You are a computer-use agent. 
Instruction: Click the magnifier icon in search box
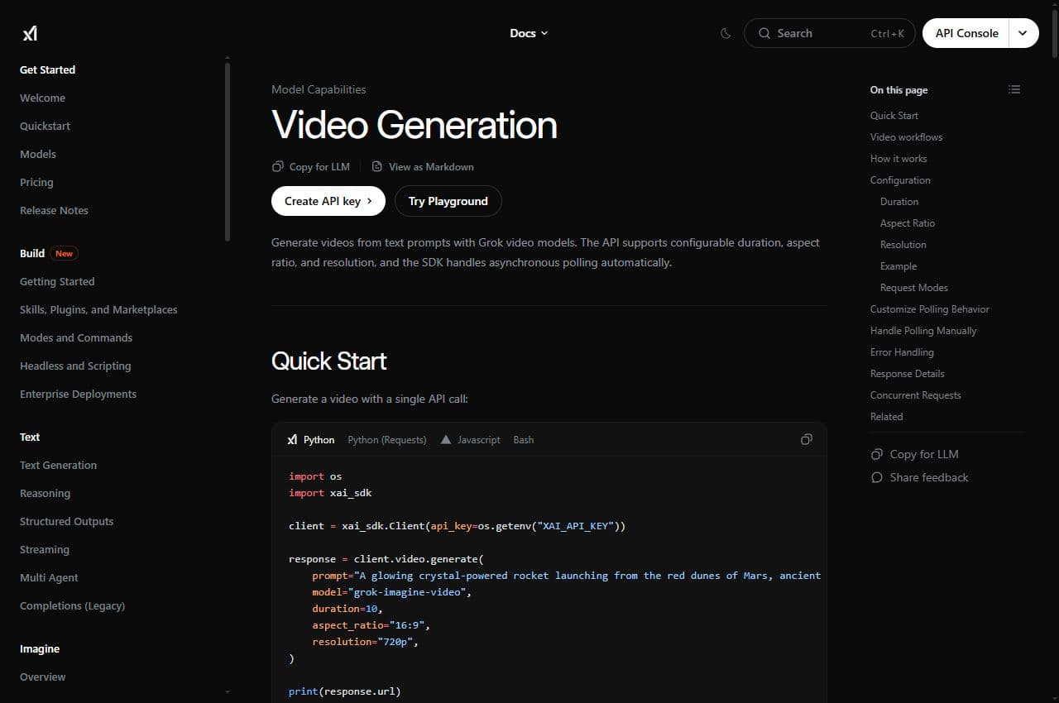tap(764, 33)
